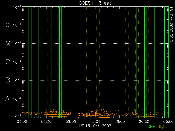
Task: Click the 10^-5 y-axis tick label
Action: [x=17, y=44]
